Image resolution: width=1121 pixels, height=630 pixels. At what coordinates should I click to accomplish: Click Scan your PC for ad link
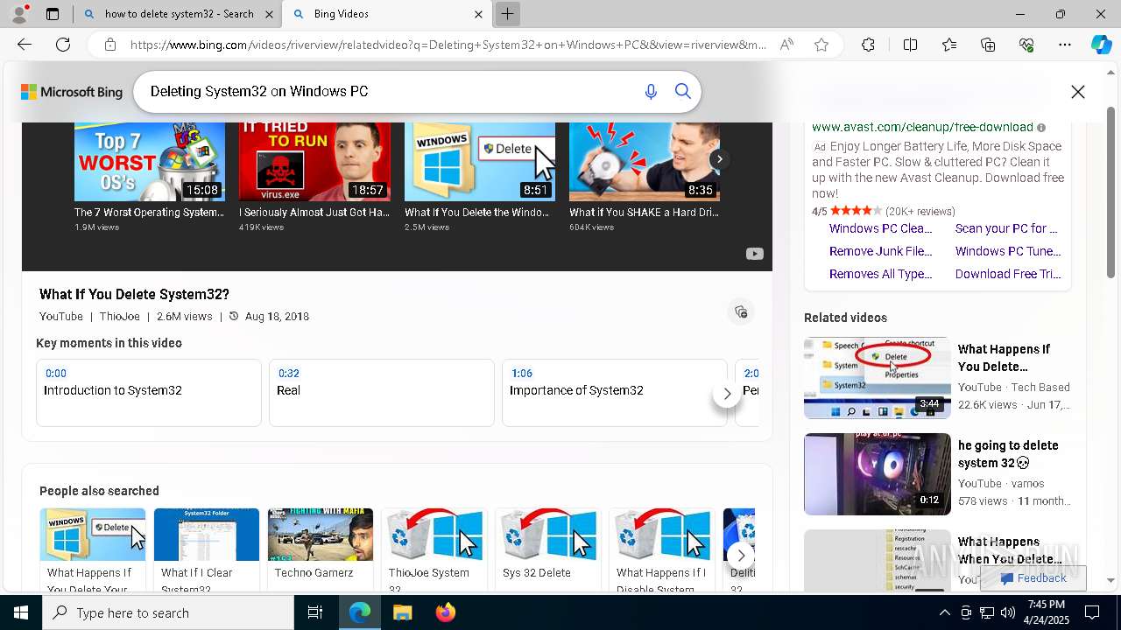[x=1006, y=228]
